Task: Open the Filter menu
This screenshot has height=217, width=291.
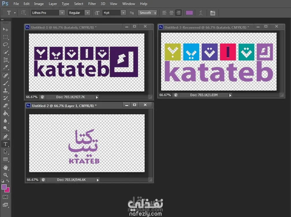Action: (x=92, y=4)
